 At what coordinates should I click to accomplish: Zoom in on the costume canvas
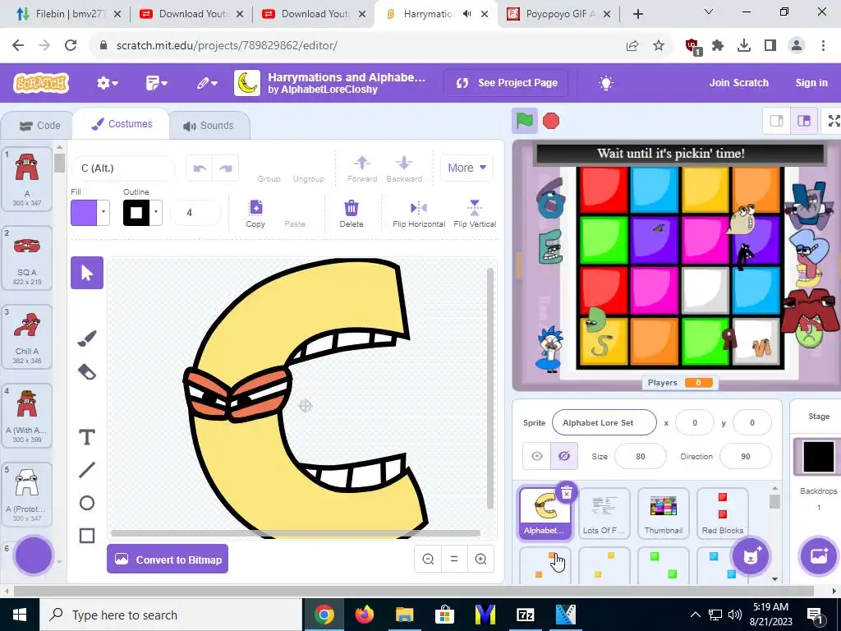click(x=480, y=559)
